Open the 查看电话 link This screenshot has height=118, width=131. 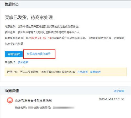pyautogui.click(x=95, y=72)
